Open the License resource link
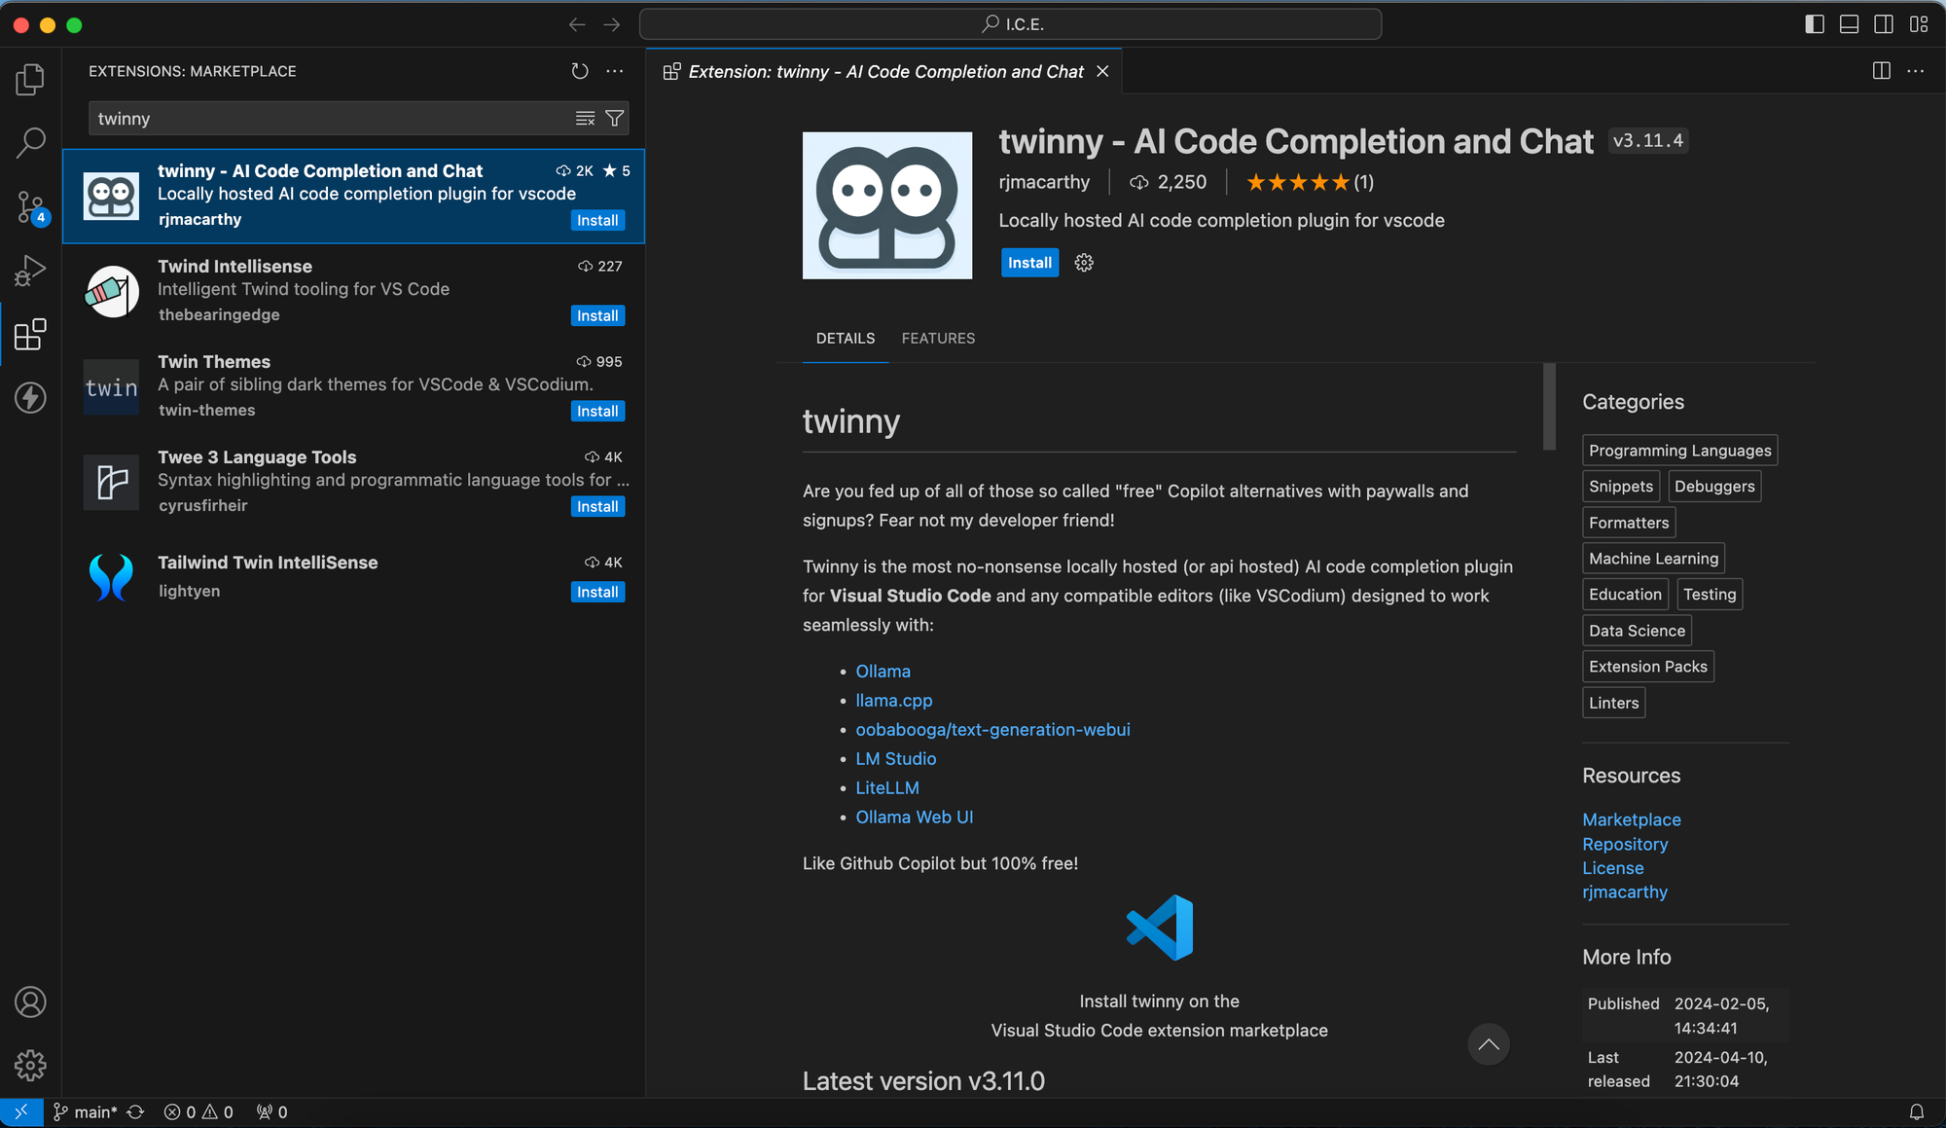This screenshot has height=1128, width=1946. (1612, 868)
